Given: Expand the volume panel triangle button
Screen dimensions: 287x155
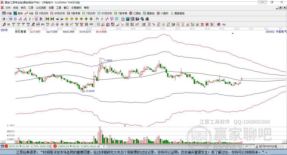Looking at the screenshot, I should pos(3,142).
